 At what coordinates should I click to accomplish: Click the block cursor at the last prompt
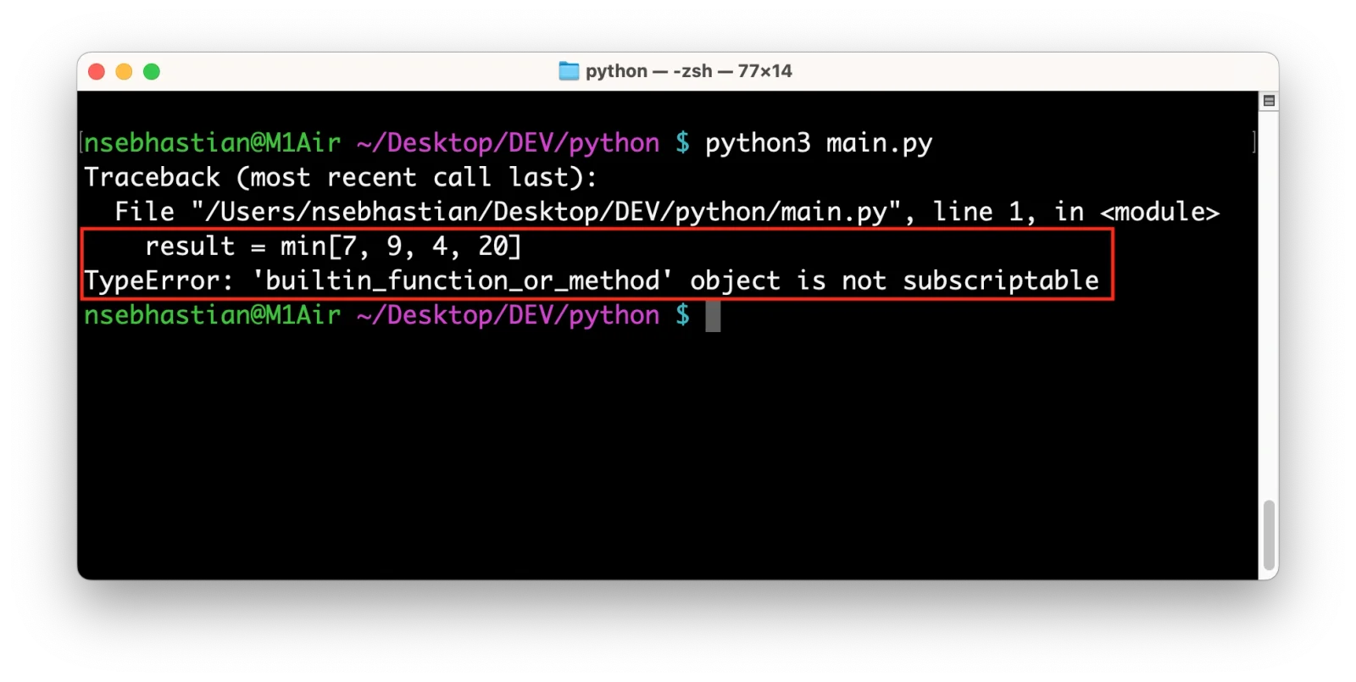(713, 316)
